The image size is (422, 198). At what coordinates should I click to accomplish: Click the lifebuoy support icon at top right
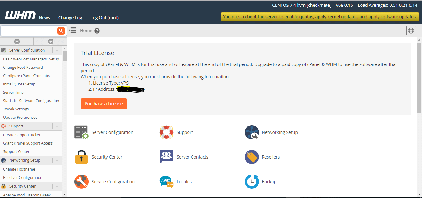pyautogui.click(x=411, y=31)
